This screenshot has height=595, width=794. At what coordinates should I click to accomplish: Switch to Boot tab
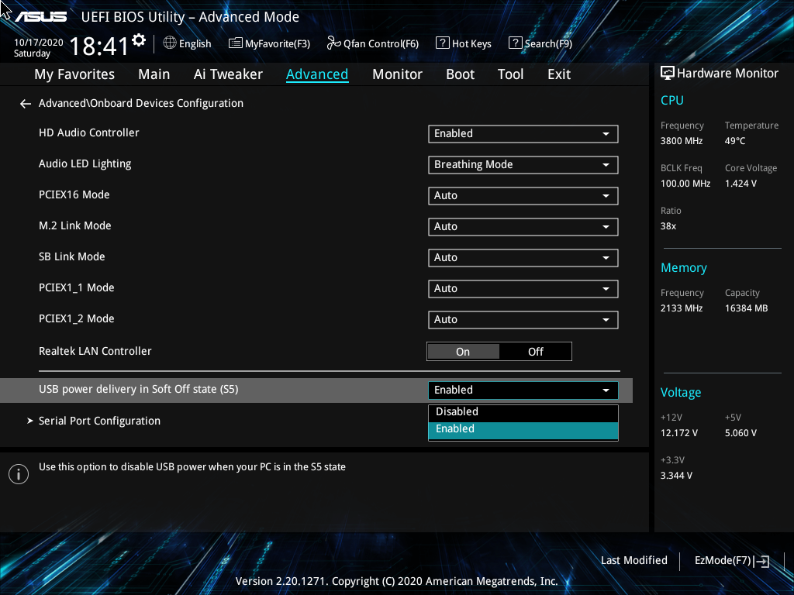point(461,74)
